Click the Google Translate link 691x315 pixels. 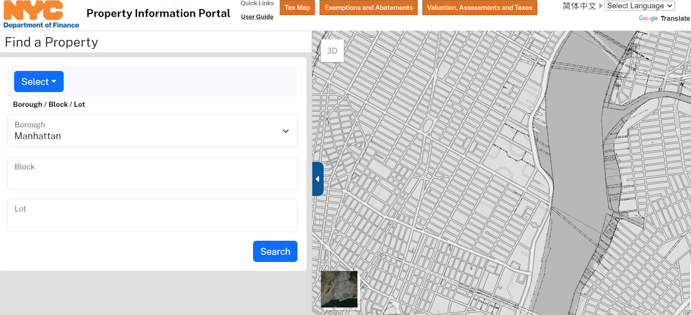[x=664, y=19]
